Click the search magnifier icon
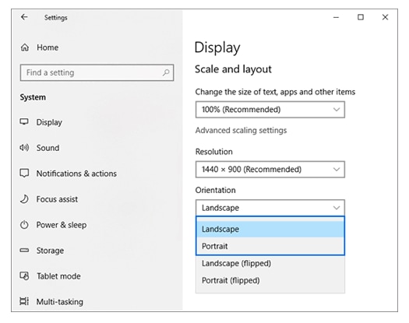The image size is (409, 323). [x=166, y=72]
